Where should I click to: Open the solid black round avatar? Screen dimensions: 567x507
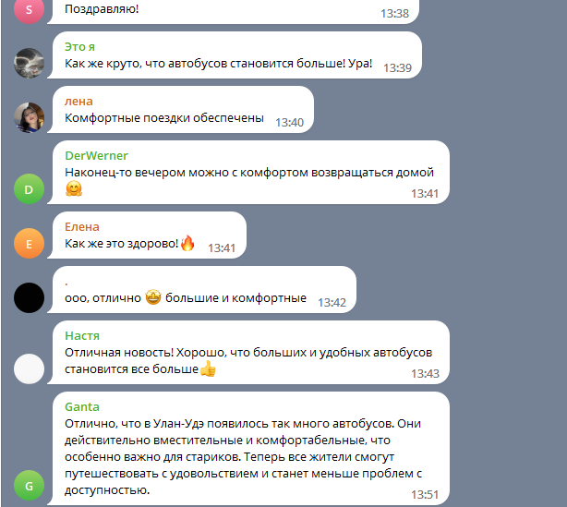coord(29,297)
